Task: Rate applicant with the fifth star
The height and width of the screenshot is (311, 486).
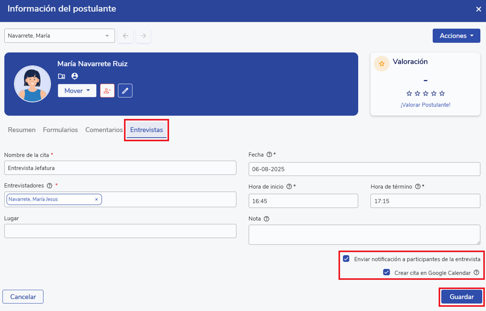Action: point(442,94)
